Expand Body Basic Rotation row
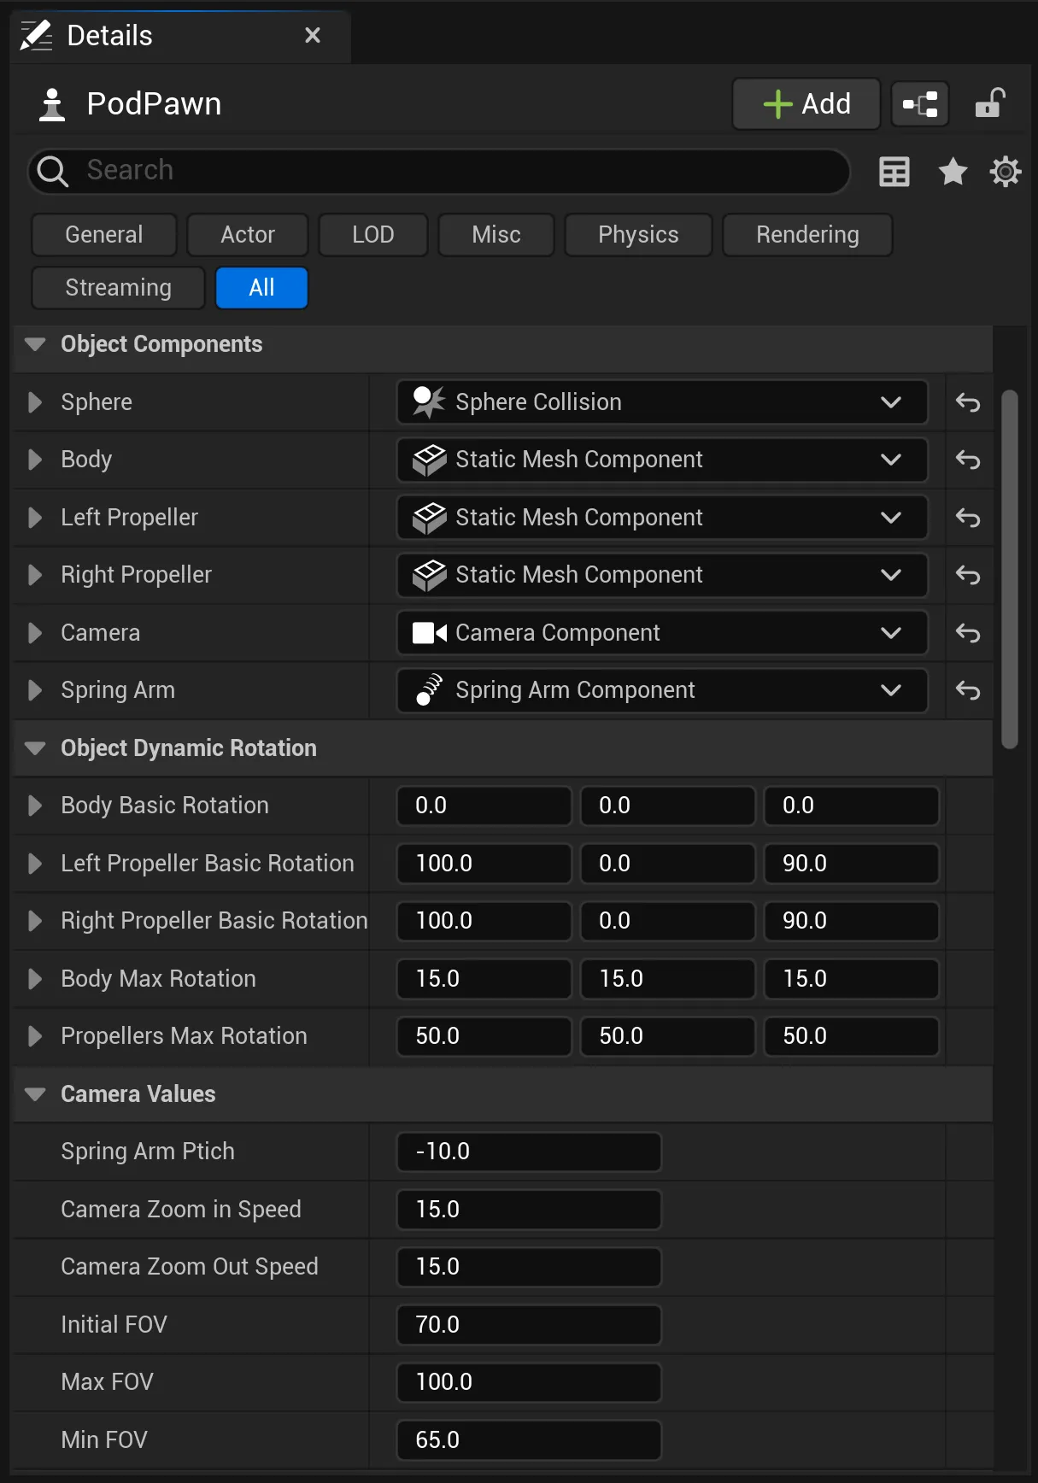 tap(35, 806)
